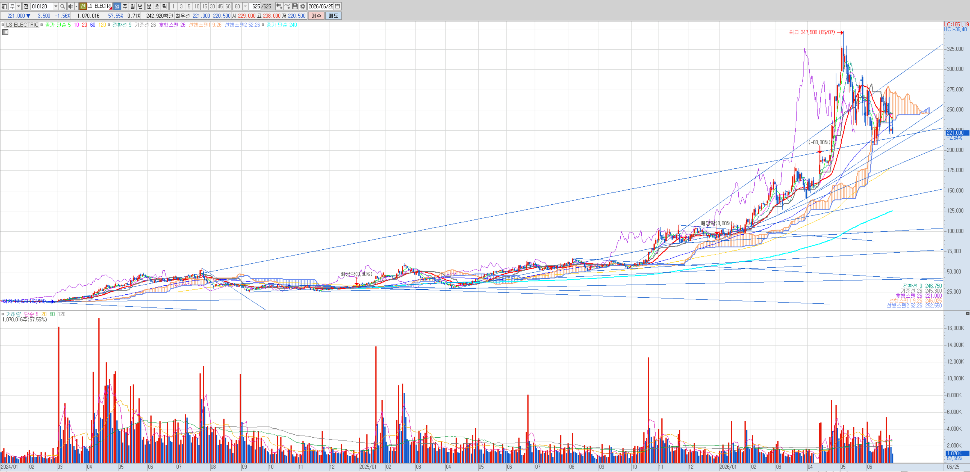This screenshot has width=970, height=472.
Task: Click the 기준선 26 legend label
Action: pos(145,25)
